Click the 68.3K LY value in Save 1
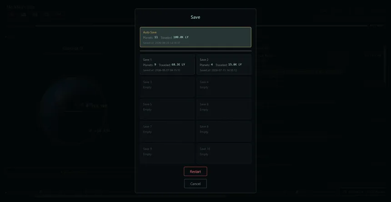This screenshot has width=391, height=202. tap(178, 65)
